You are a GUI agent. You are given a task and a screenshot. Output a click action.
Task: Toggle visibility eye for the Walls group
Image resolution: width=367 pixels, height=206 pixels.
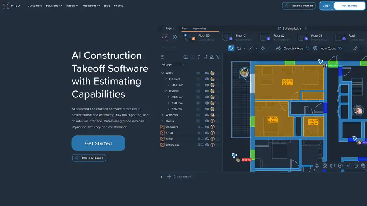[x=207, y=73]
